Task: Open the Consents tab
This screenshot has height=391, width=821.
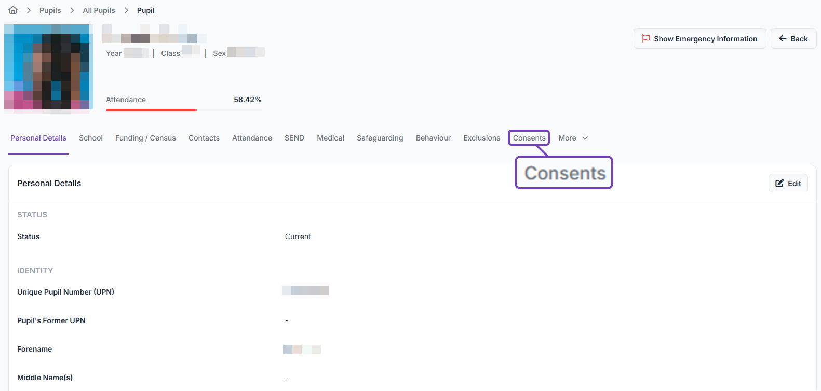Action: pyautogui.click(x=529, y=138)
